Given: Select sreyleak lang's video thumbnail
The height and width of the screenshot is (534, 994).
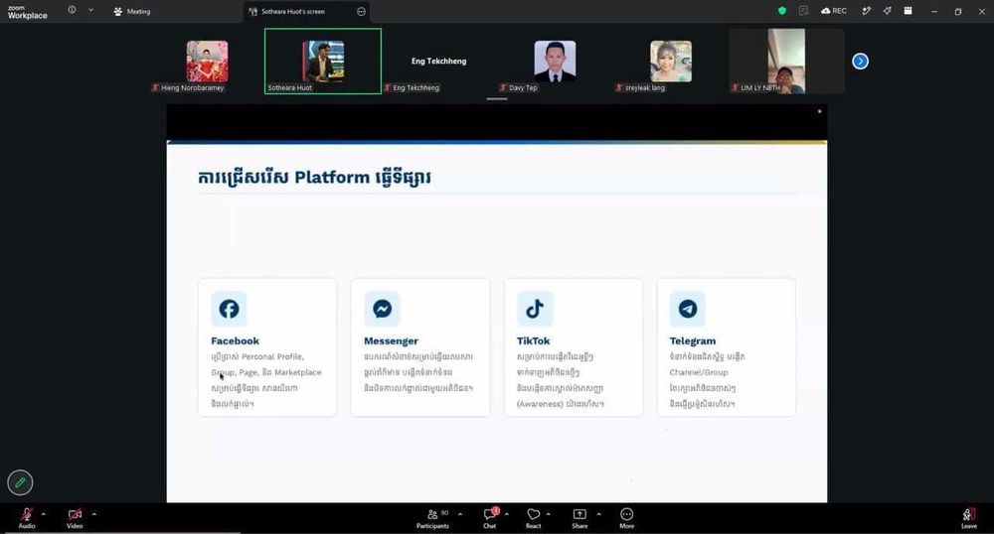Looking at the screenshot, I should click(x=671, y=62).
